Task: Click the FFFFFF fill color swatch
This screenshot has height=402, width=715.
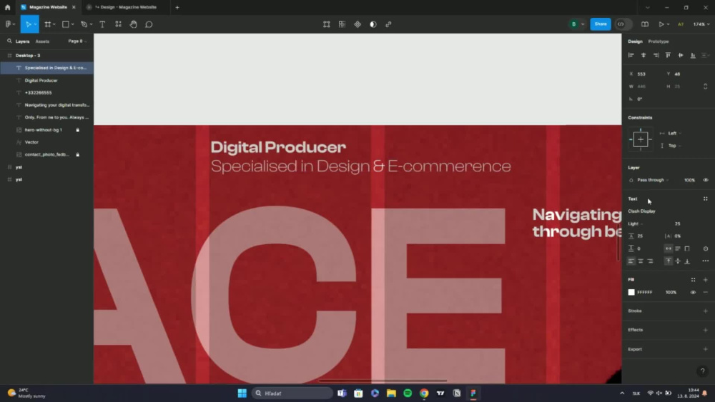Action: (631, 292)
